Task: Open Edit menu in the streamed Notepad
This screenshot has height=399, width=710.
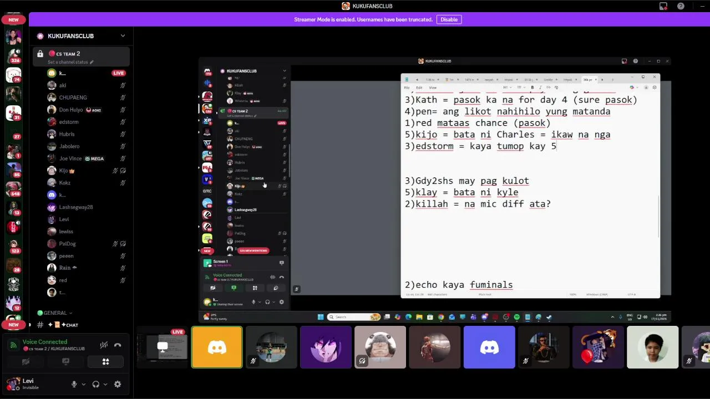Action: click(x=419, y=88)
